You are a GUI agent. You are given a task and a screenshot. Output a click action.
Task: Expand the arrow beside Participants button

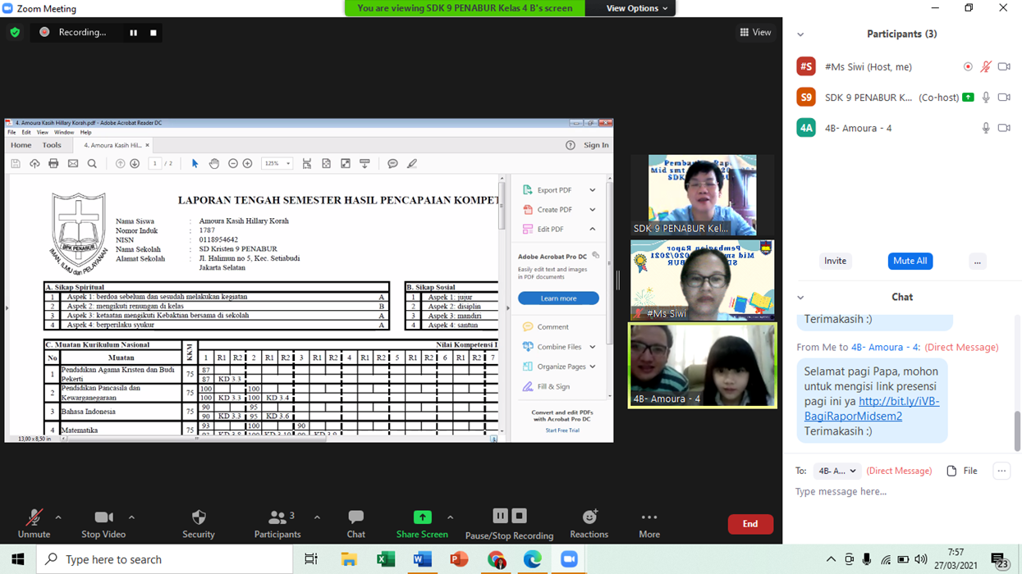coord(317,517)
